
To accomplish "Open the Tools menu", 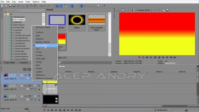I will (x=28, y=2).
